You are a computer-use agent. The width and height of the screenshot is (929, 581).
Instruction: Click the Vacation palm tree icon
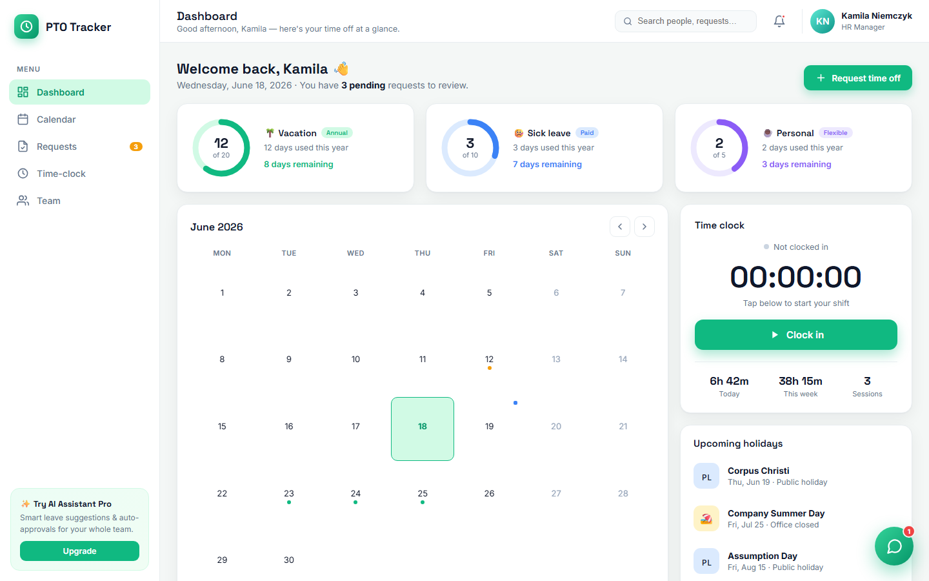[270, 133]
